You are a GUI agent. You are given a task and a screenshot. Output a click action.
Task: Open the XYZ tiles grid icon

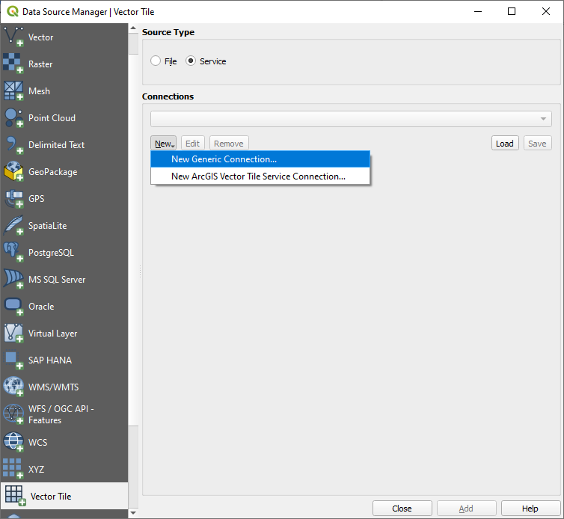(x=13, y=469)
